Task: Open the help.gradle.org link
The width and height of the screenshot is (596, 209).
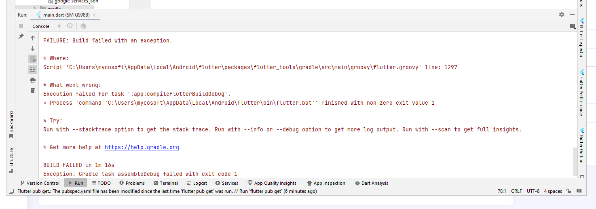Action: [142, 148]
